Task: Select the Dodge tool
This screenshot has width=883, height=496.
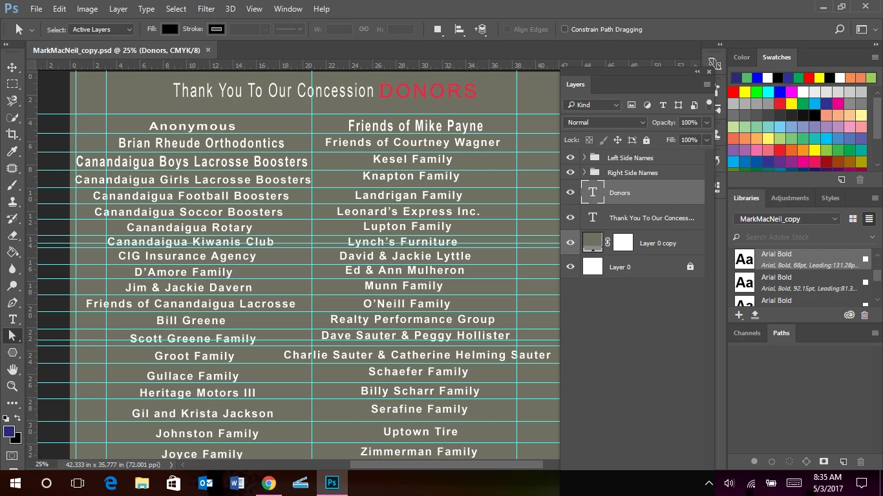Action: (x=12, y=285)
